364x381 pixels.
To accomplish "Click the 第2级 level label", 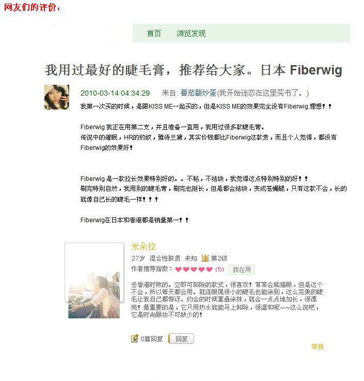I will pyautogui.click(x=219, y=258).
